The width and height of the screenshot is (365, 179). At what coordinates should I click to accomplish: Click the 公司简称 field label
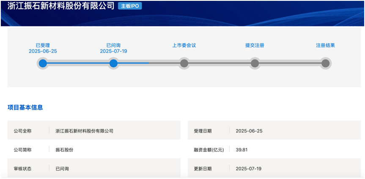22,150
